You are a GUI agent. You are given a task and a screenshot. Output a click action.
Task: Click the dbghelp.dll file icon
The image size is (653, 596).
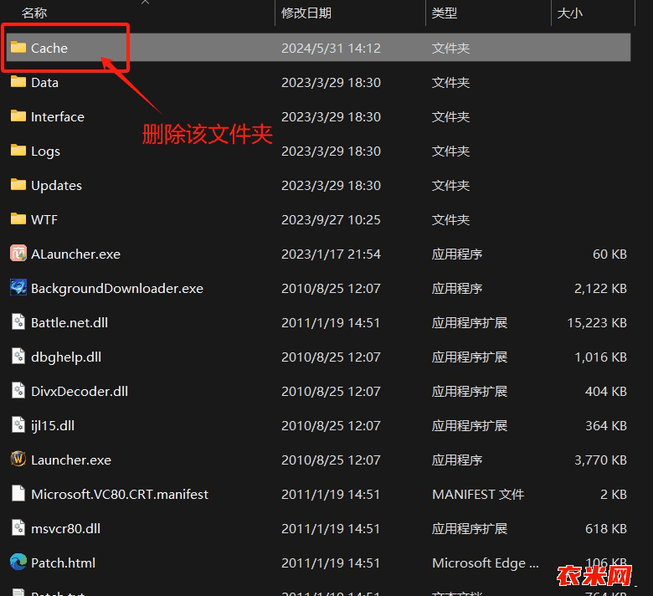18,356
